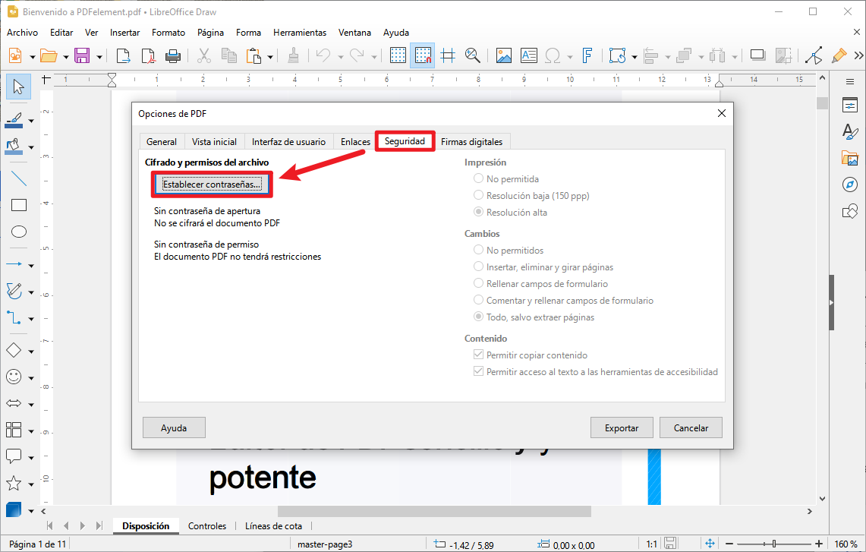Click the Cancelar button
866x552 pixels.
coord(691,427)
